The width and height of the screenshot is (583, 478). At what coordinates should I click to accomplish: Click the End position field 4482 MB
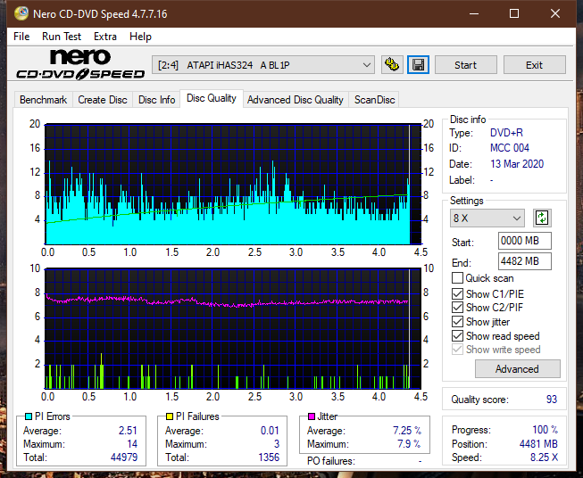coord(525,261)
